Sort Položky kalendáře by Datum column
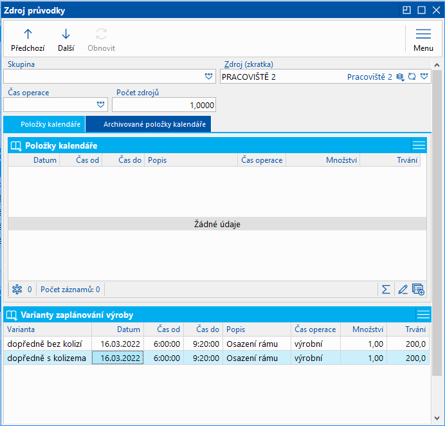This screenshot has width=445, height=426. click(34, 160)
